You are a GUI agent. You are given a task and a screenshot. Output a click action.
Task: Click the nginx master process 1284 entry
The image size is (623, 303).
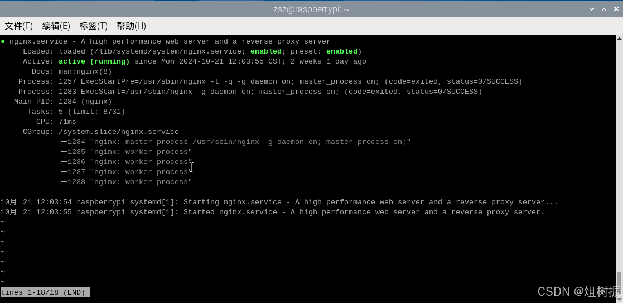[239, 142]
